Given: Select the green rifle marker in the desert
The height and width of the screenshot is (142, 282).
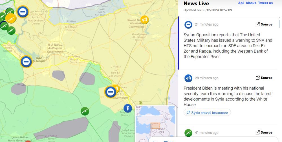Looking at the screenshot, I should coord(85,111).
